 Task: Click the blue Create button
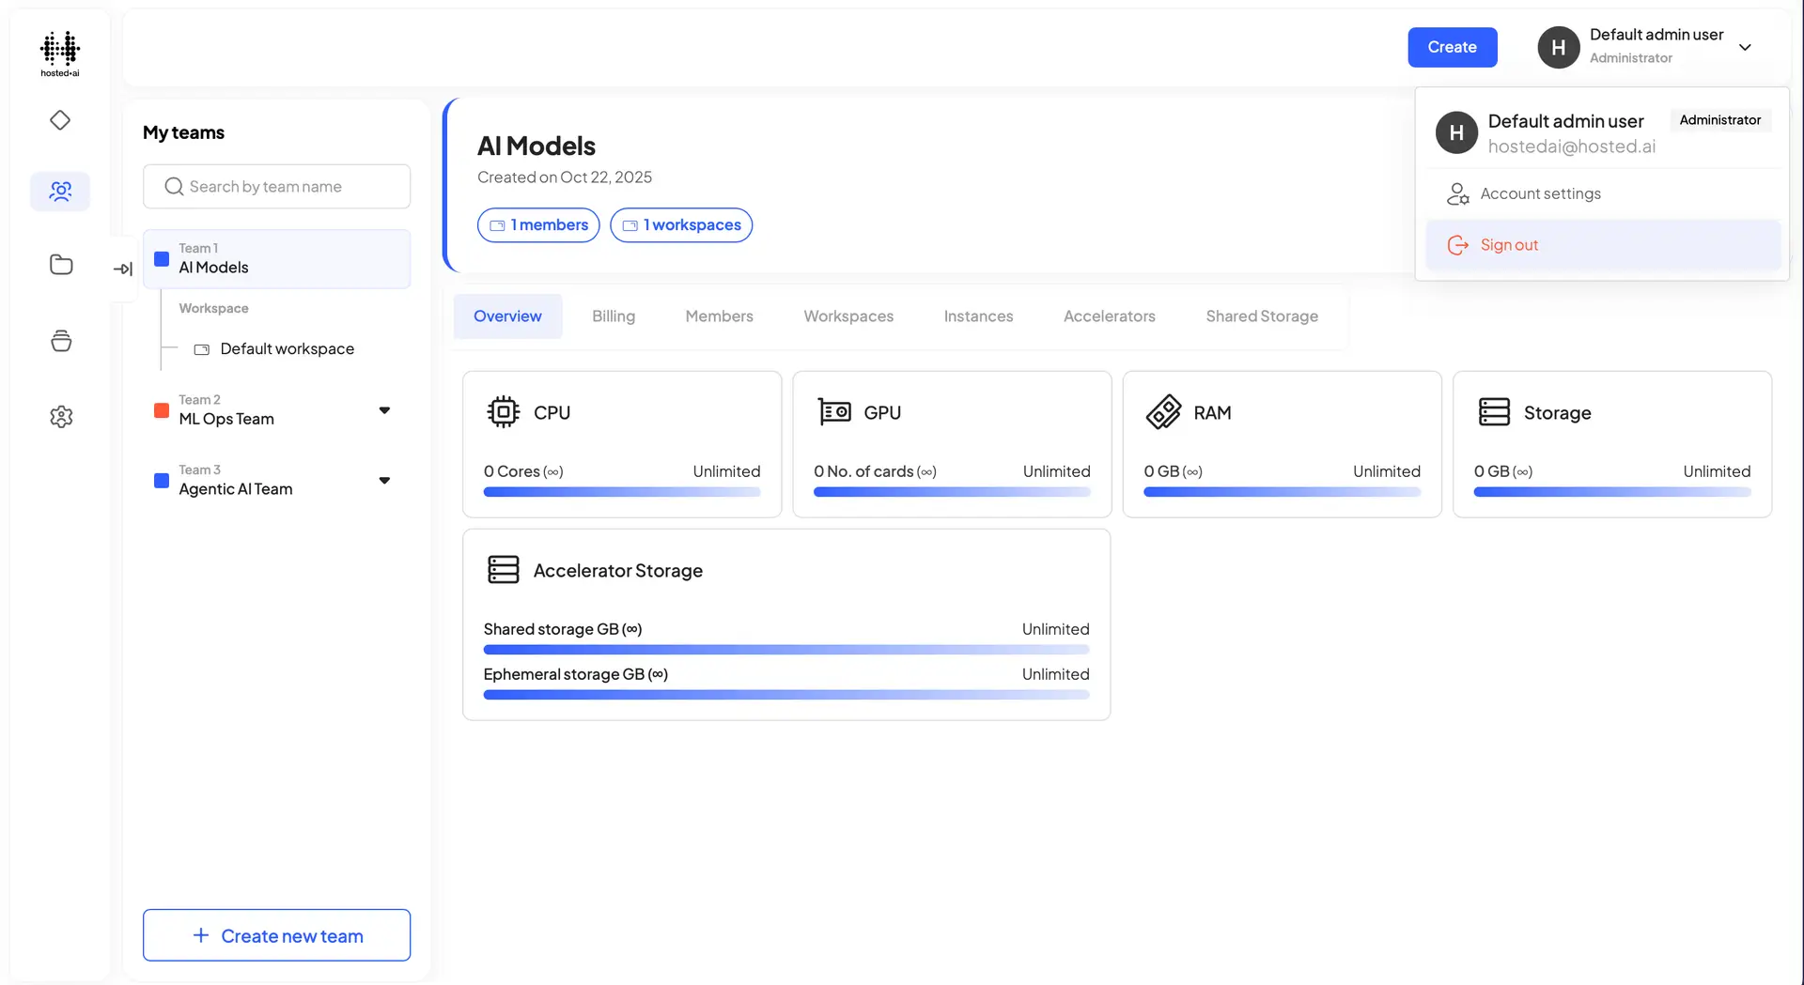coord(1452,47)
